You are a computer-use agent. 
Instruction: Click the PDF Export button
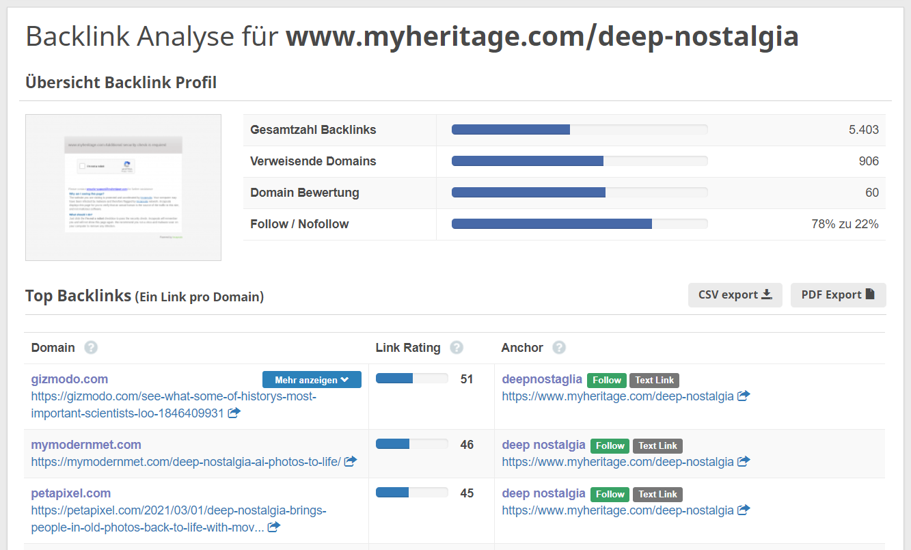pyautogui.click(x=838, y=294)
